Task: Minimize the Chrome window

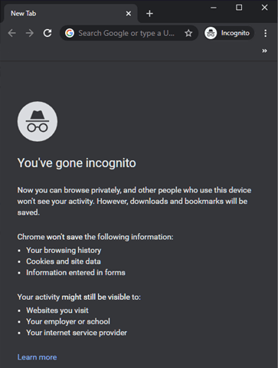Action: pos(214,8)
